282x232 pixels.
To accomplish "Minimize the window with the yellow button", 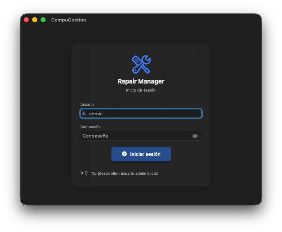I will (35, 20).
